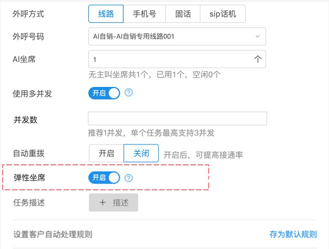Click the 并发数 input box
The width and height of the screenshot is (329, 249).
coord(178,119)
